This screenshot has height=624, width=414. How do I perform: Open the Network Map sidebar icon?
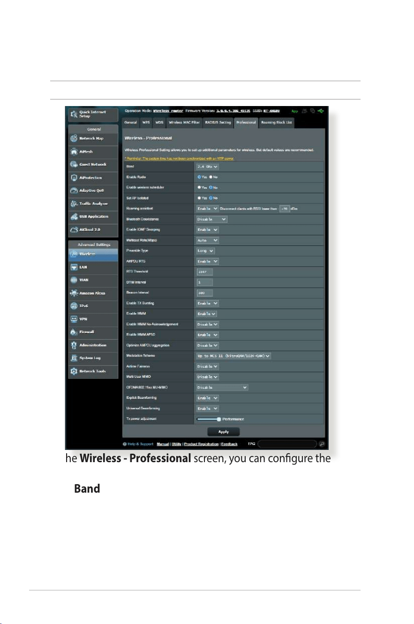tap(74, 139)
